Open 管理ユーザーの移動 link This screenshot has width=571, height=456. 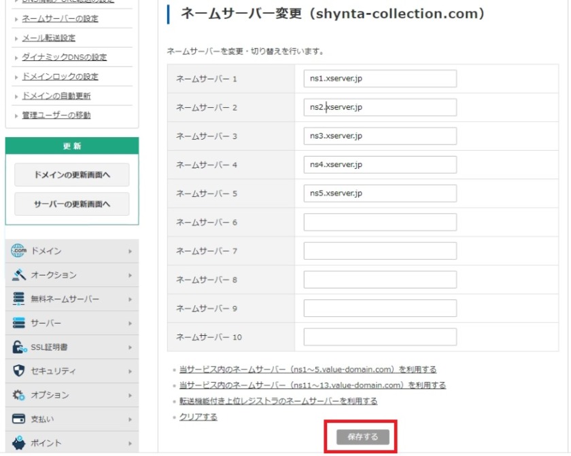tap(56, 115)
